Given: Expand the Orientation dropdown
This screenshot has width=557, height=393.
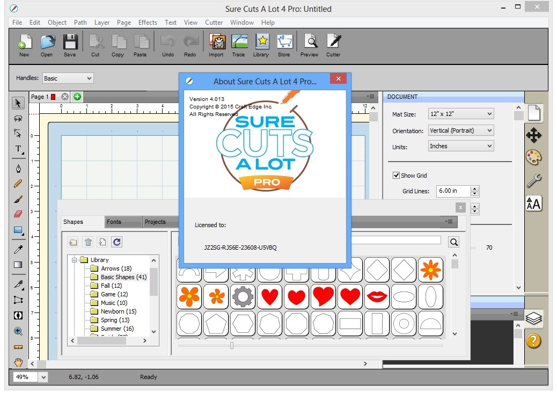Looking at the screenshot, I should (x=460, y=130).
